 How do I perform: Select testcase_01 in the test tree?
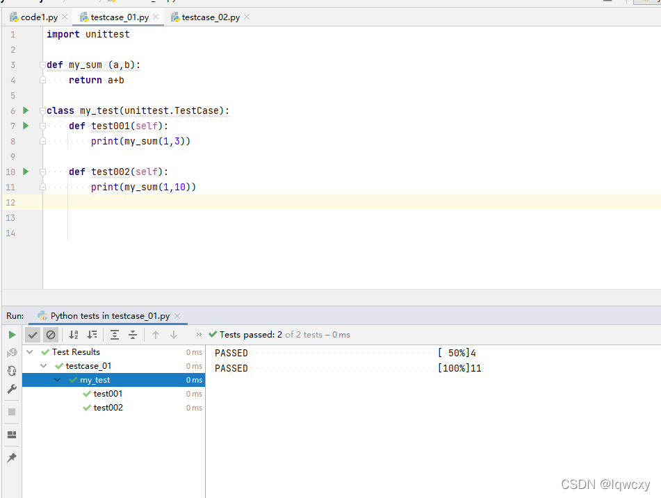pos(88,366)
